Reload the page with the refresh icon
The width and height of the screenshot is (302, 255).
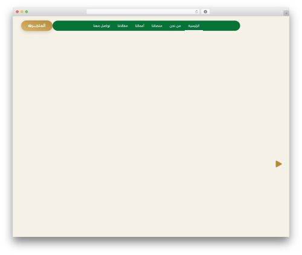coord(196,11)
